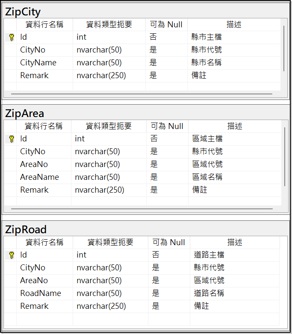Image resolution: width=292 pixels, height=334 pixels.
Task: Click 描述 header in ZipArea table
Action: (235, 126)
